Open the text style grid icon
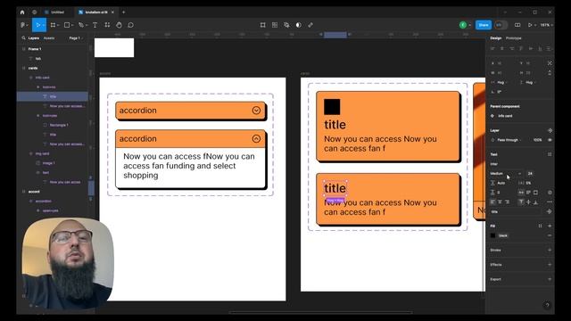571x321 pixels. pyautogui.click(x=550, y=154)
